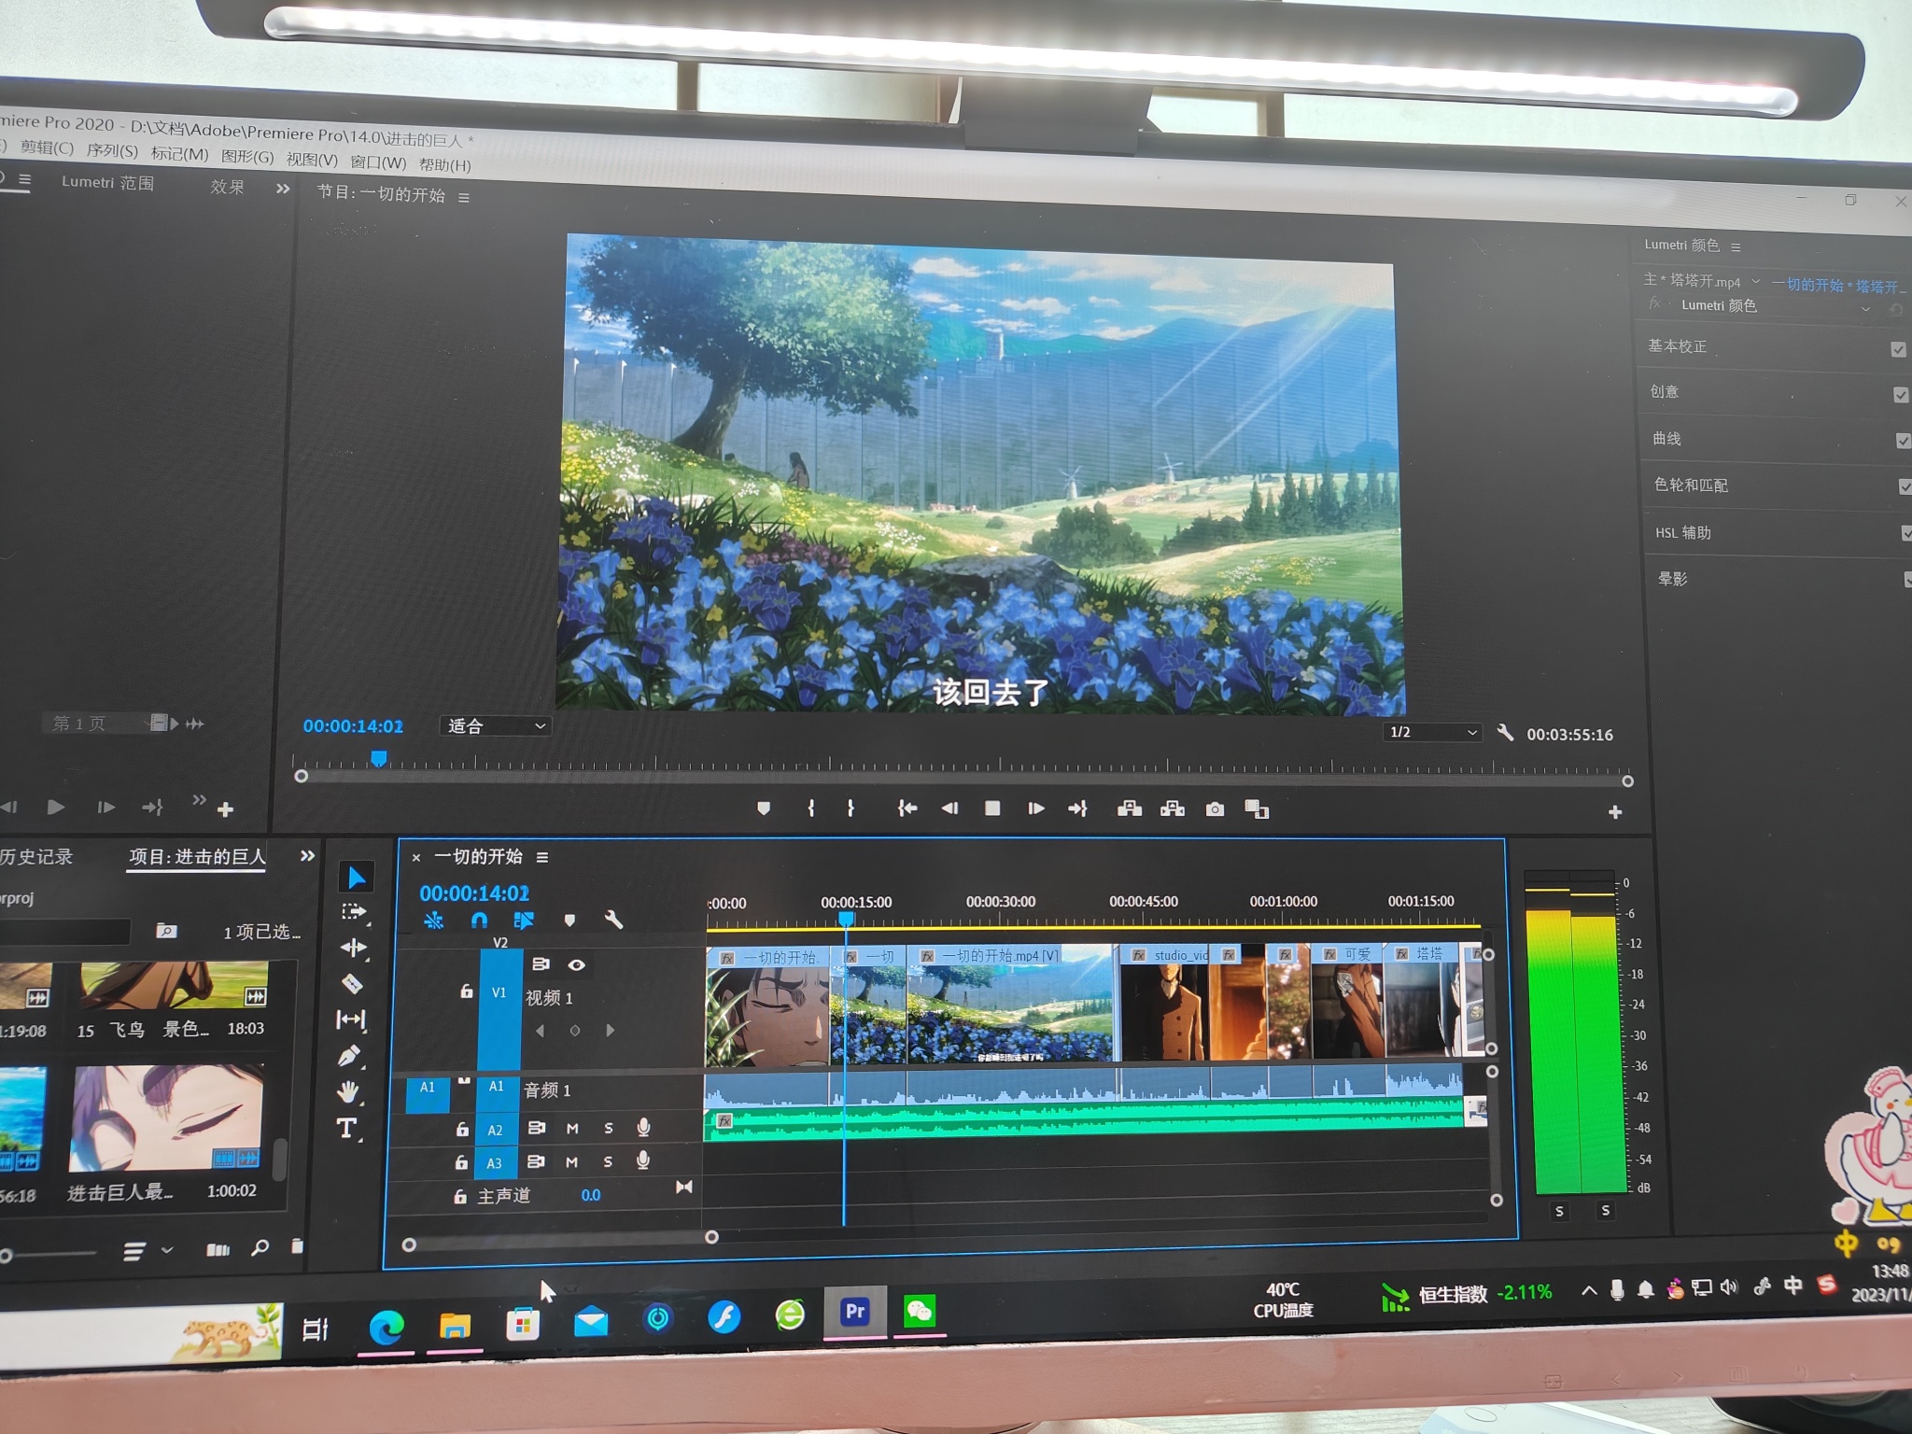Switch to Lumetri 范围 tab

(x=107, y=183)
